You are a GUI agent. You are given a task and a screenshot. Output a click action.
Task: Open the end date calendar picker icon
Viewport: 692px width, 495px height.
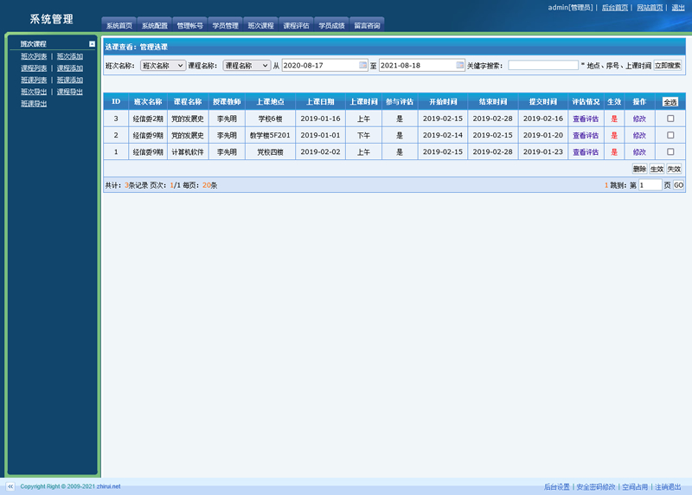tap(459, 65)
